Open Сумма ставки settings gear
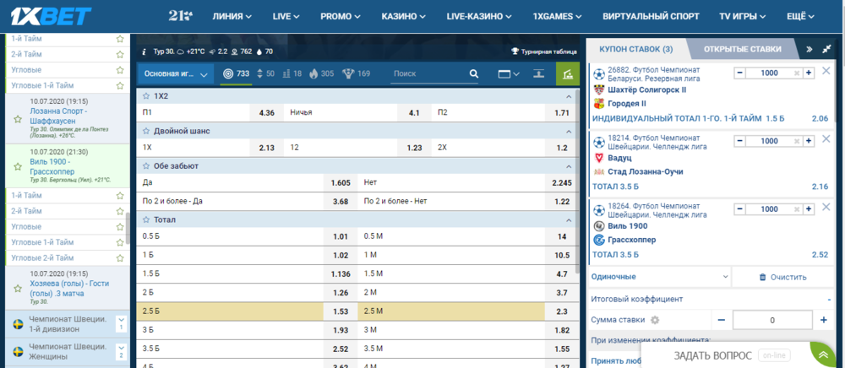Screen dimensions: 845x368 click(655, 320)
